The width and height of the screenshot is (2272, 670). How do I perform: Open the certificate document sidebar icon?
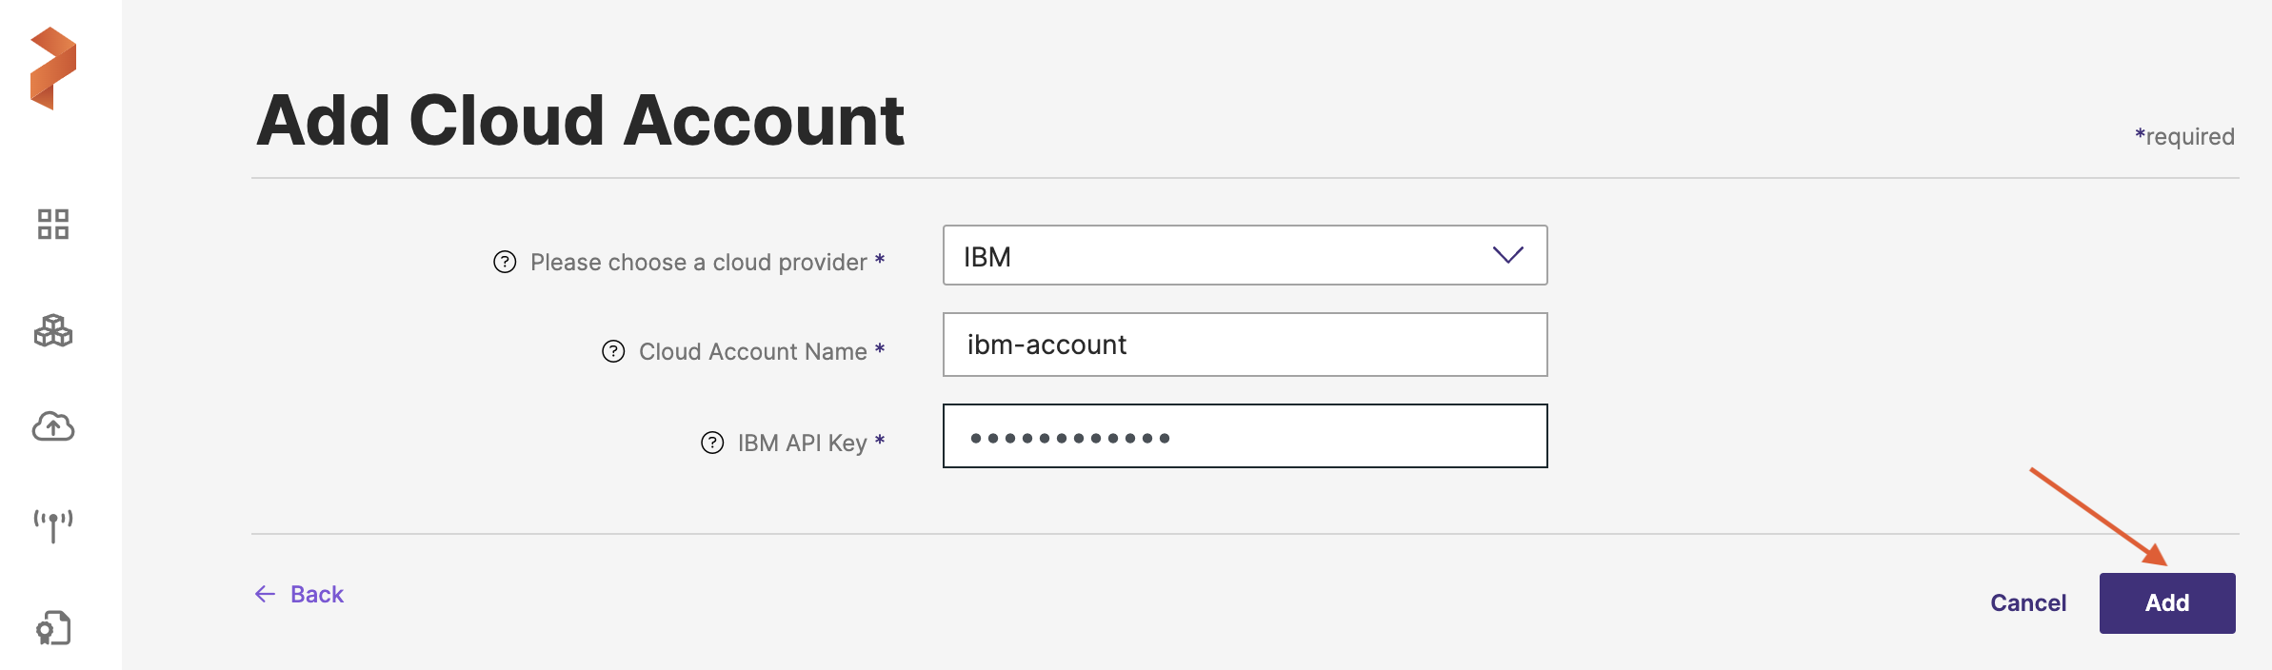[53, 628]
